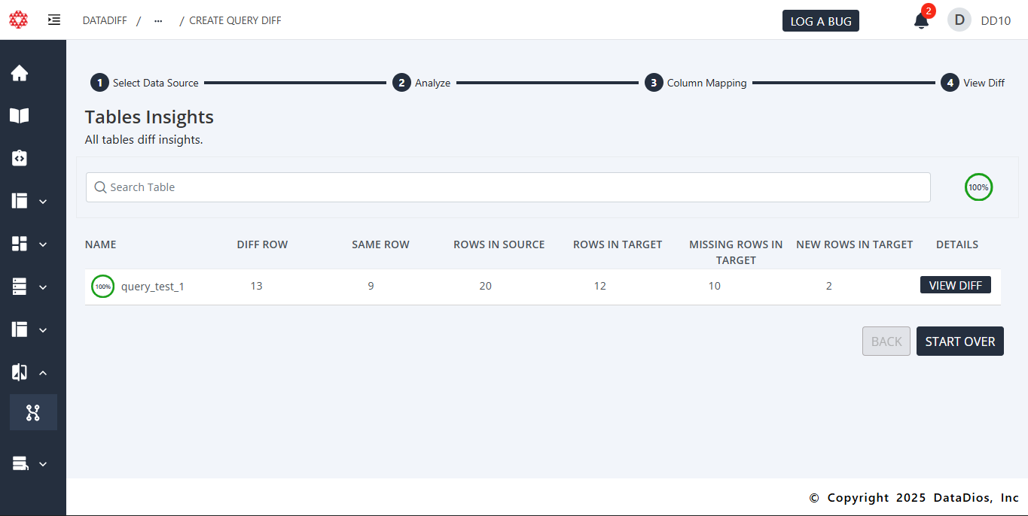This screenshot has width=1028, height=516.
Task: Navigate to DATADIFF via the breadcrumb
Action: click(105, 20)
